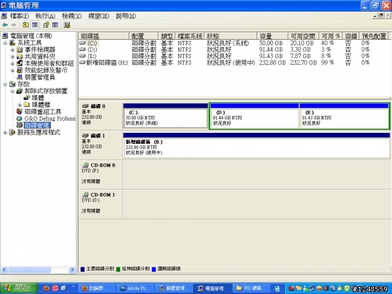Viewport: 392px width, 294px height.
Task: Click blue 邏輯磁碟機 legend swatch
Action: 154,269
